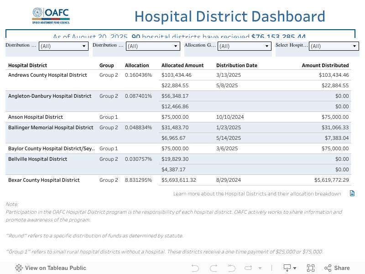Click the Redo arrow in Tableau toolbar

pyautogui.click(x=213, y=268)
